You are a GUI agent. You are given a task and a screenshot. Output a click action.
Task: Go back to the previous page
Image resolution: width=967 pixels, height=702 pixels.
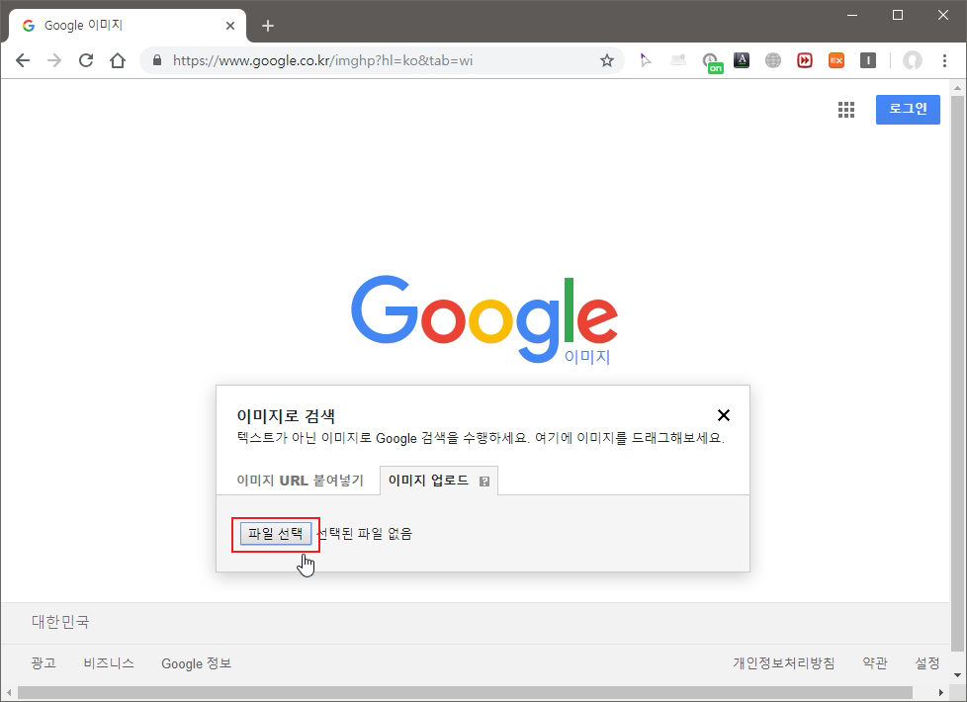[x=23, y=60]
